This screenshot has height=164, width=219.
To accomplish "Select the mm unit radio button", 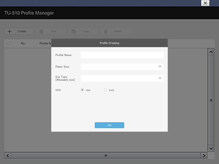I will pos(82,90).
